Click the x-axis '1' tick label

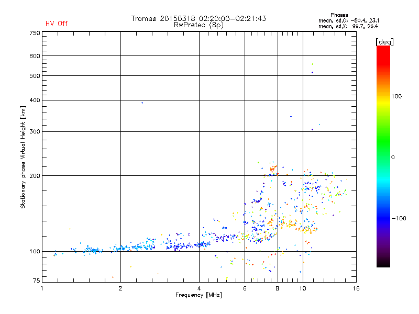[x=42, y=288]
